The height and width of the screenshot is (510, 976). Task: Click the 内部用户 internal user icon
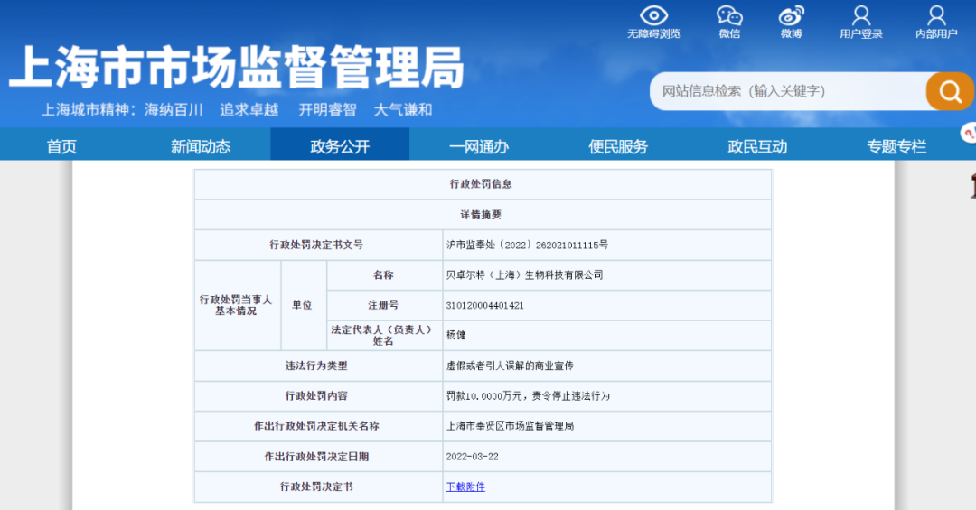pyautogui.click(x=936, y=16)
